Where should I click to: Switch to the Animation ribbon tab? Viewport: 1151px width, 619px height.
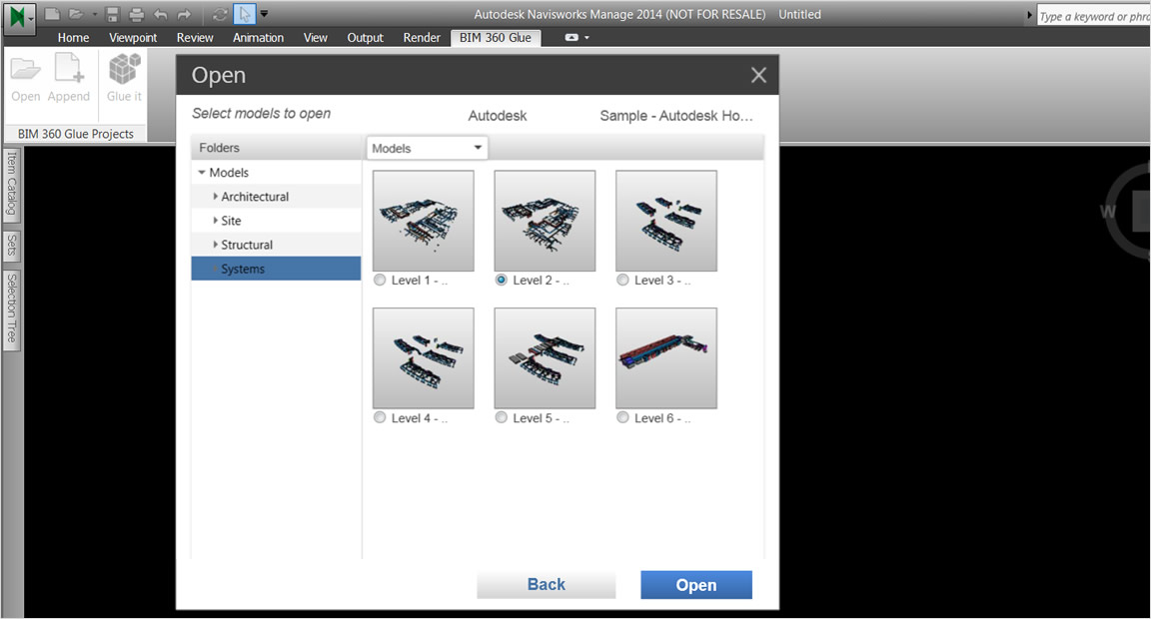click(x=258, y=37)
